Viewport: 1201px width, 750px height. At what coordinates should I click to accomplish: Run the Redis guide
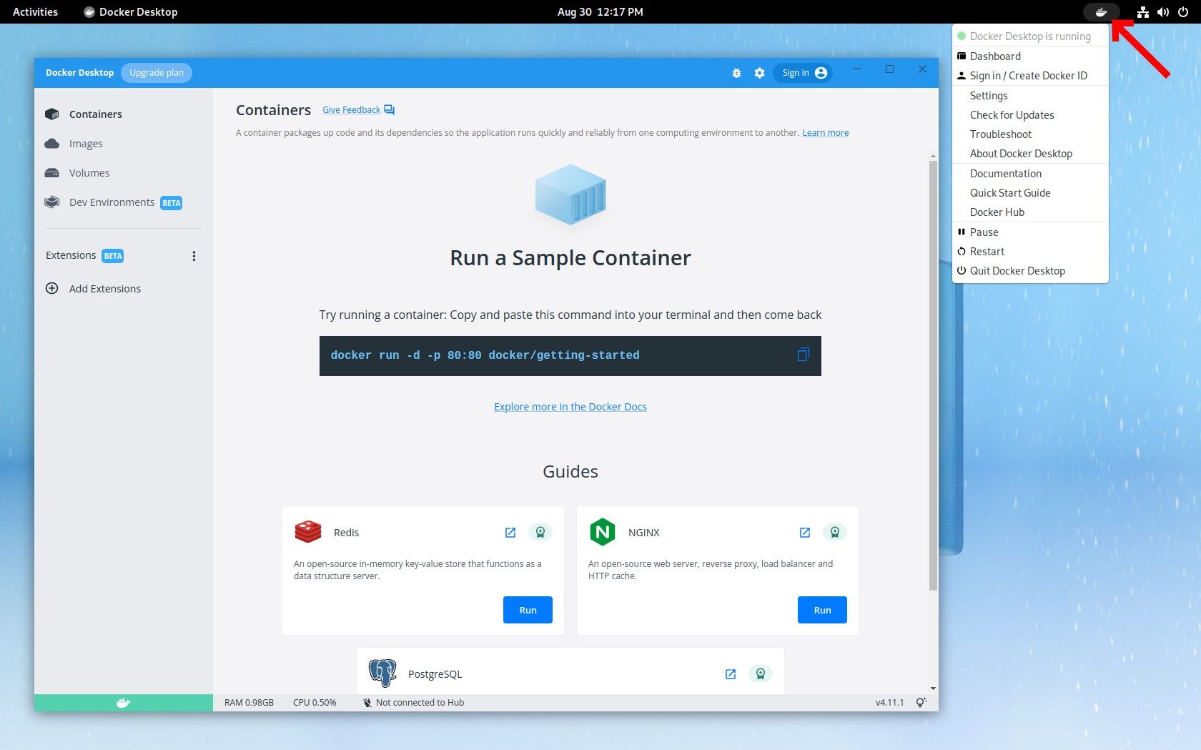(528, 610)
